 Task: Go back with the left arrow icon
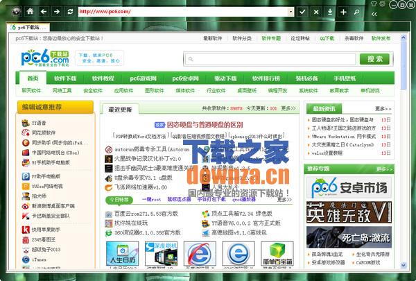click(x=44, y=12)
